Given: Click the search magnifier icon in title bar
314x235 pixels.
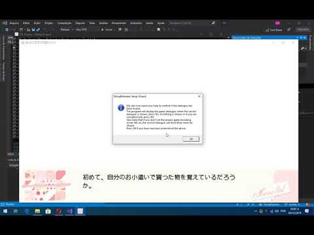Looking at the screenshot, I should point(213,23).
